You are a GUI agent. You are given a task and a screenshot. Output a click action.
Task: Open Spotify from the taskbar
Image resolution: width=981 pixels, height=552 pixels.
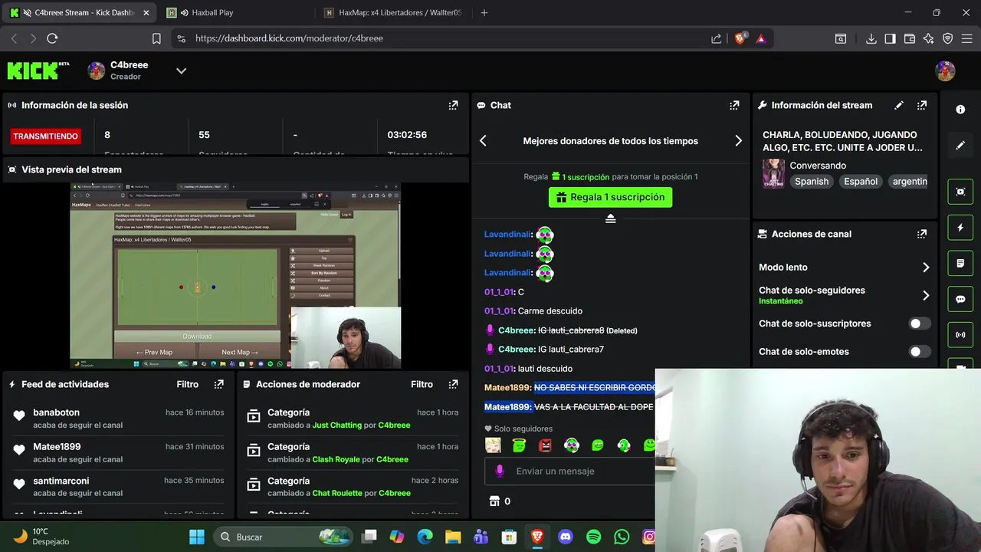[593, 537]
